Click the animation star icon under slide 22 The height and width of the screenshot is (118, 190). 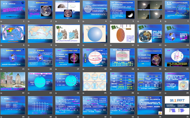[1, 93]
